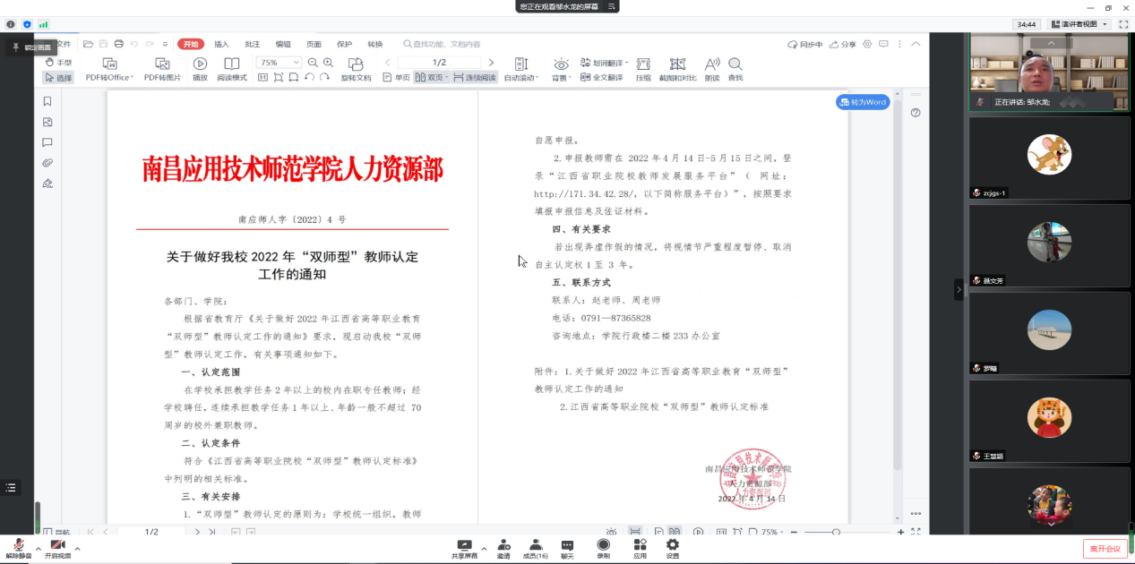Enable 连续阅读 continuous reading mode
The image size is (1135, 564).
[474, 78]
